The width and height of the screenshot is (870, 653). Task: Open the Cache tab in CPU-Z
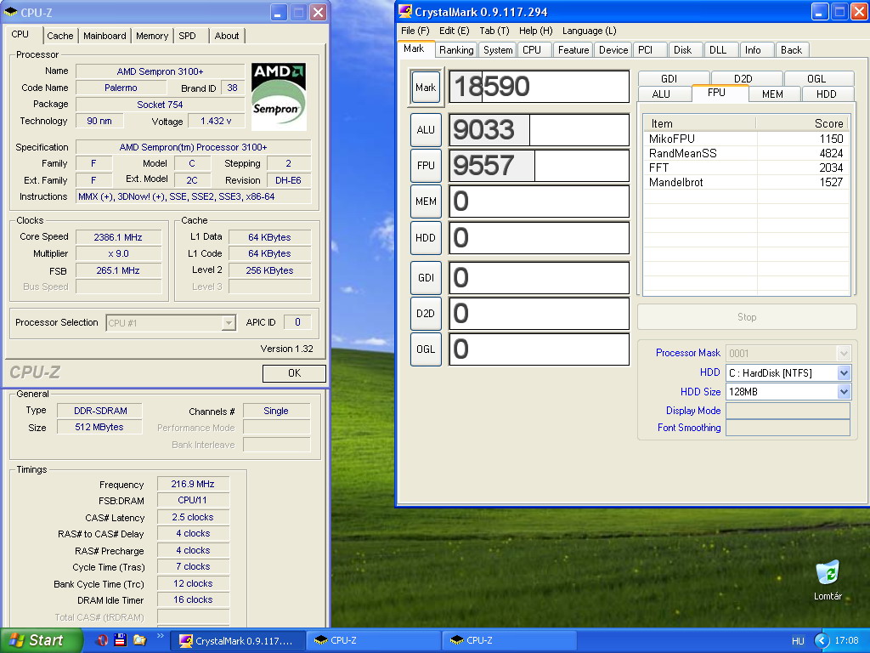(x=60, y=36)
